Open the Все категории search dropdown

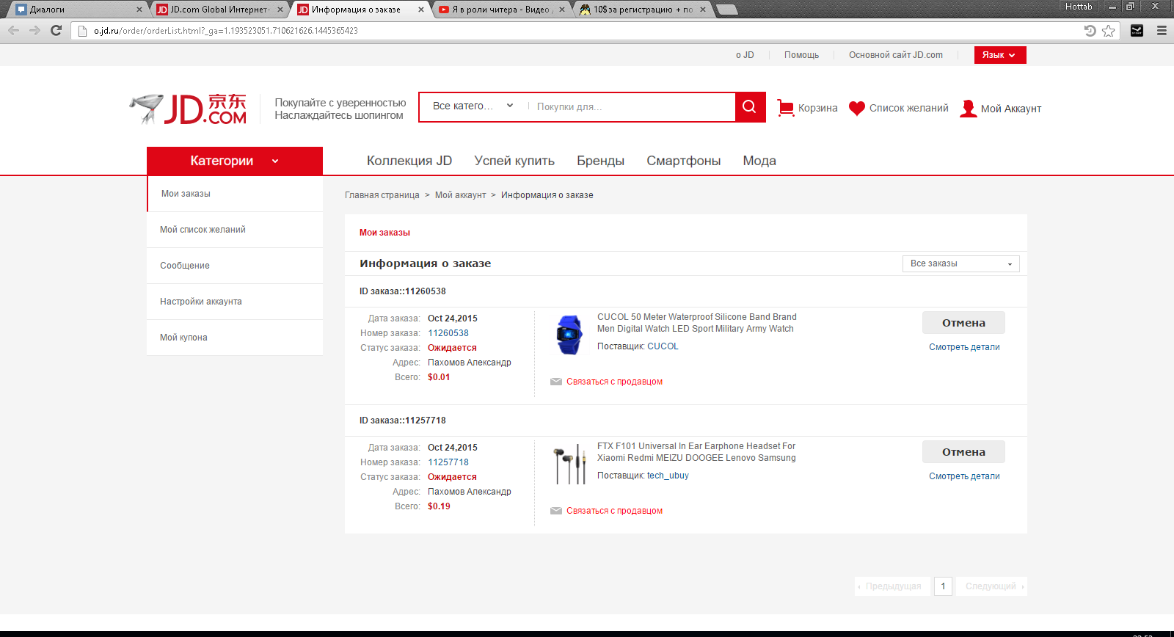pos(473,106)
